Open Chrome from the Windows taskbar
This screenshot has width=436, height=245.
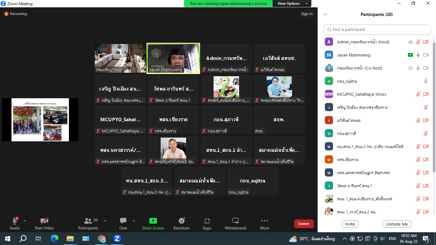[x=101, y=238]
